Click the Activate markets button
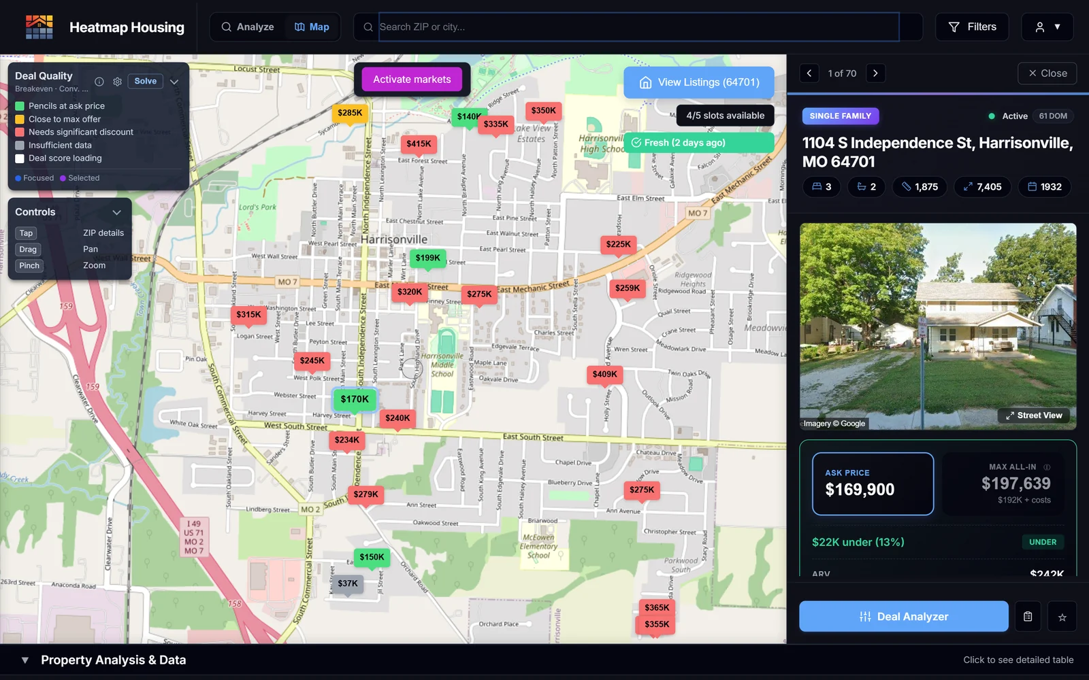The width and height of the screenshot is (1089, 680). pos(412,80)
